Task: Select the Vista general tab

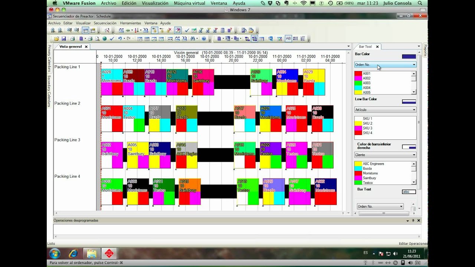Action: tap(71, 47)
